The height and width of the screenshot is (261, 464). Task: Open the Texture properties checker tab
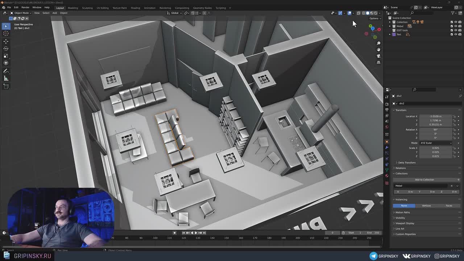pos(387,183)
